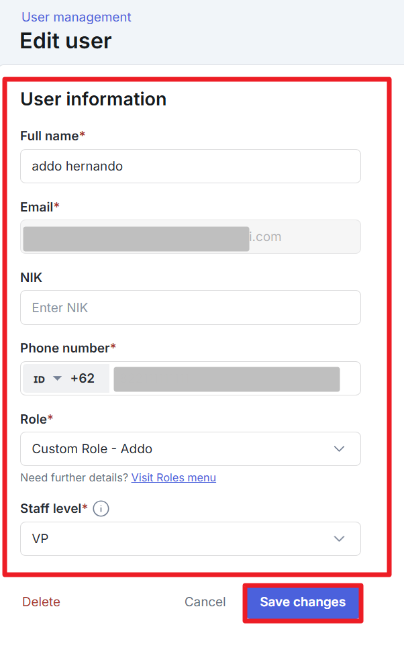Click the Staff level label text

click(51, 509)
